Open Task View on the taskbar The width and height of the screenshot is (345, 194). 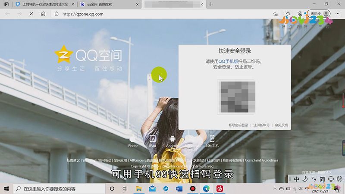pos(125,189)
